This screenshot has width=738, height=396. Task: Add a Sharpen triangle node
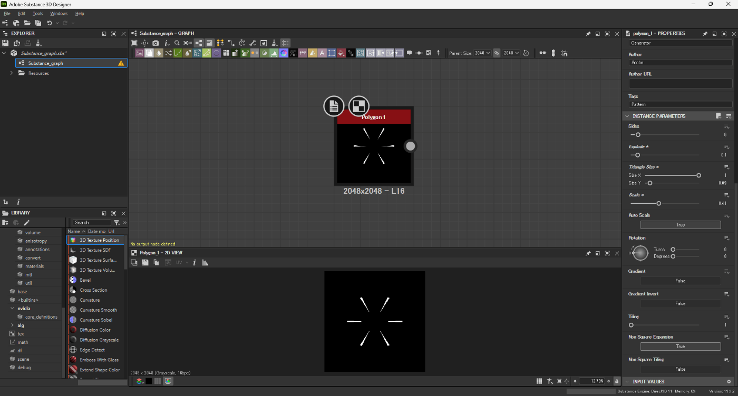coord(313,53)
